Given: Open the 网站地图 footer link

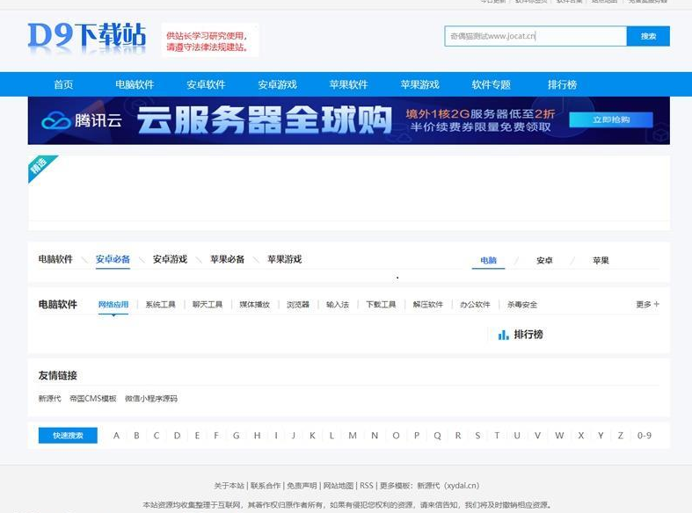Looking at the screenshot, I should pos(339,486).
